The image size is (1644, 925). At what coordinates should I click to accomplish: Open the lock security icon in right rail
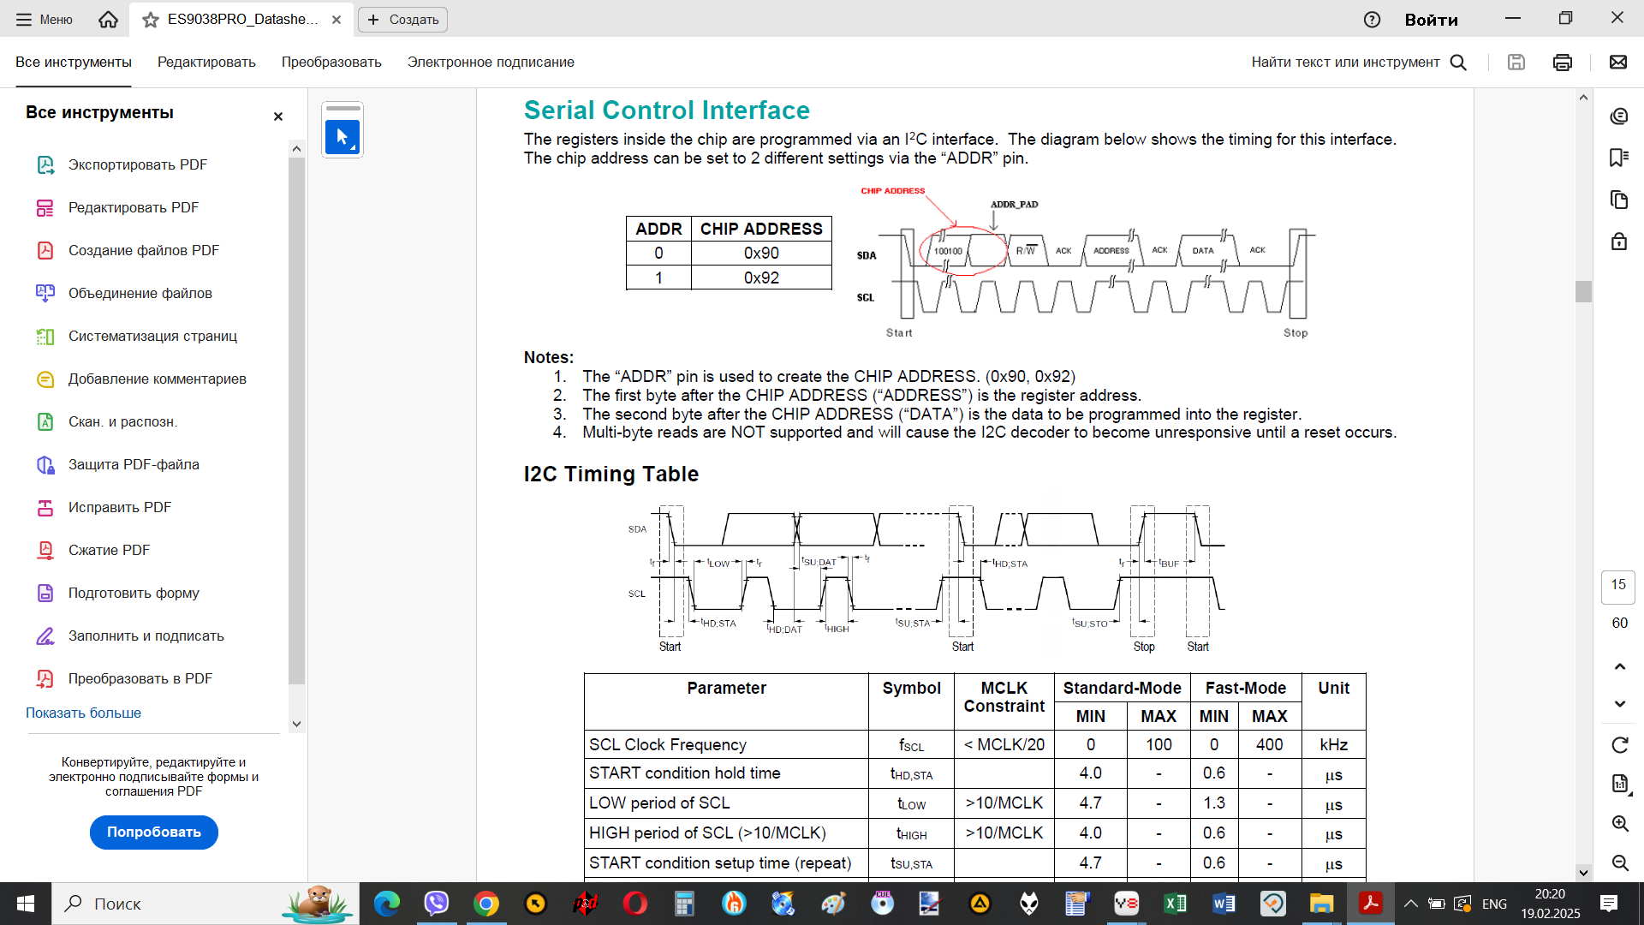(1618, 242)
